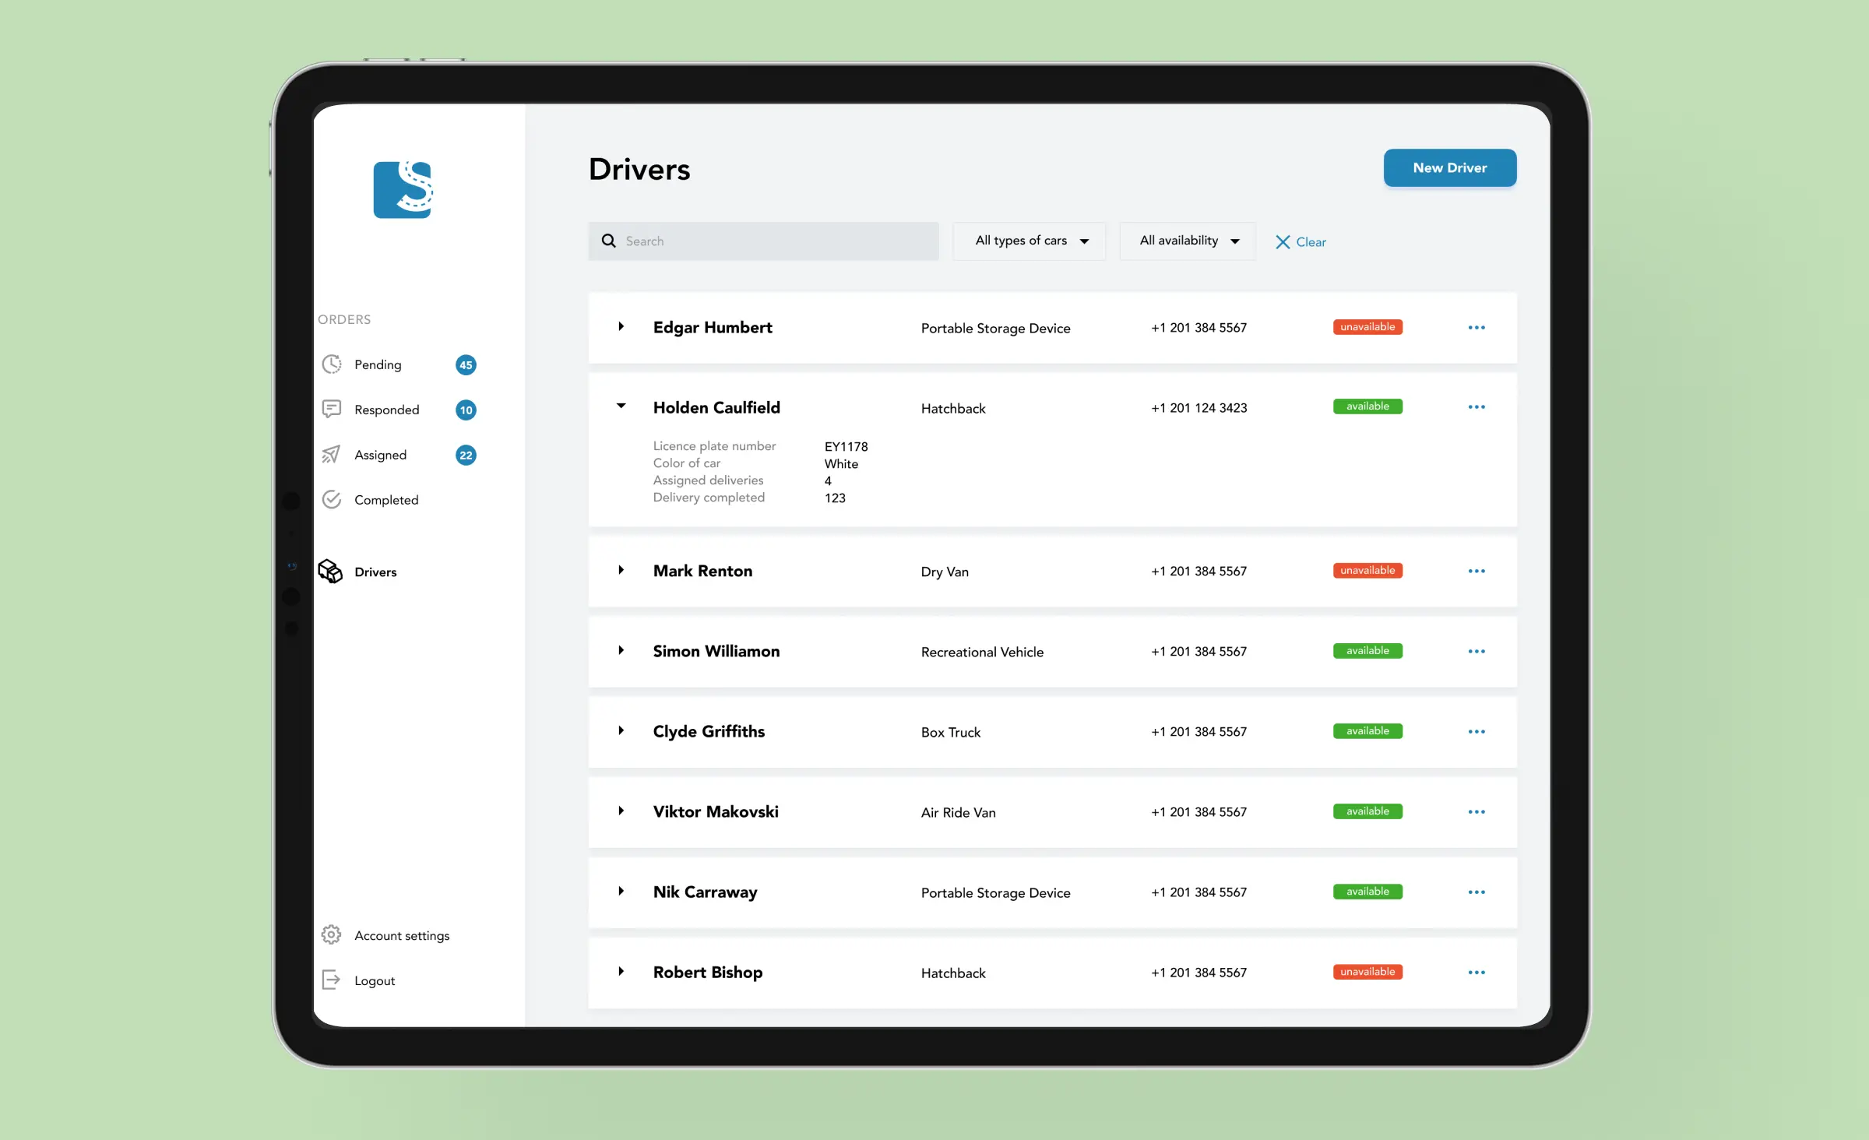Open options menu for Viktor Makovski

pos(1477,811)
